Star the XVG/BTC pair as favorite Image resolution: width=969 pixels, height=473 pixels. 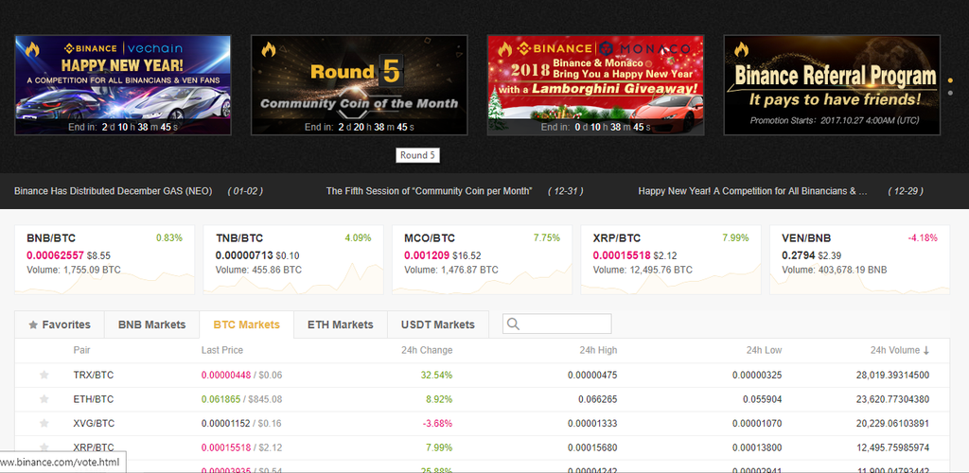44,423
